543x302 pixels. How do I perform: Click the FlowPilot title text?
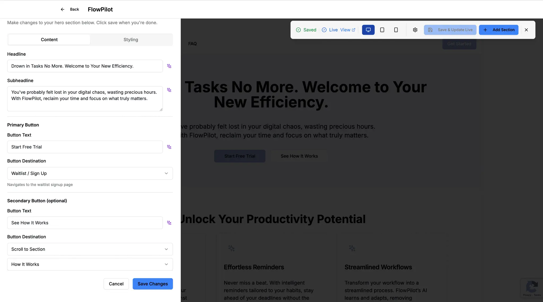[x=100, y=9]
